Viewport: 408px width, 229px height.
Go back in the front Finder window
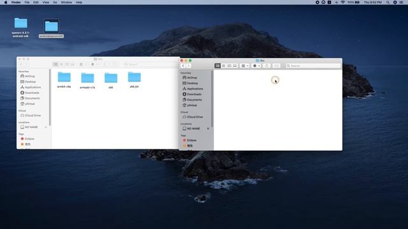click(x=183, y=66)
